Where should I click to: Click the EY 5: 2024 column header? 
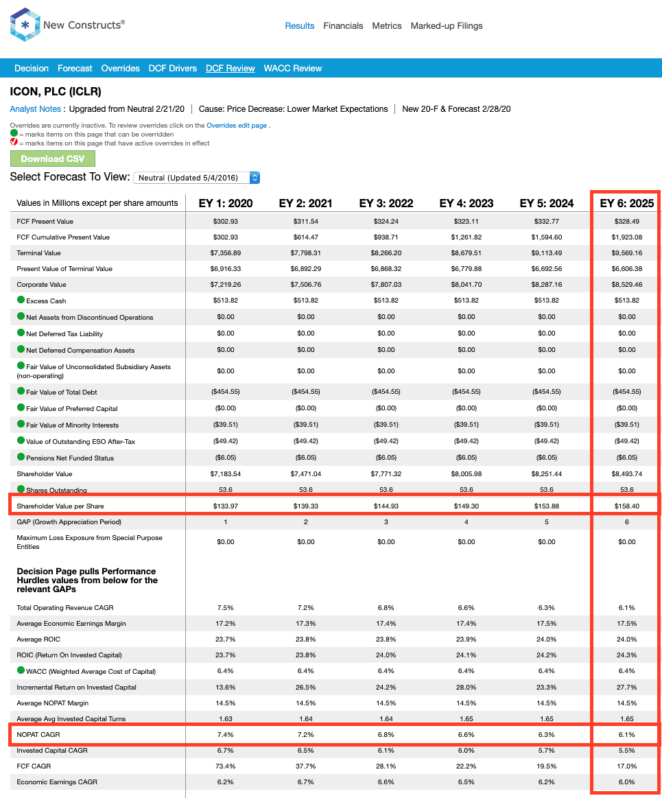pos(547,204)
